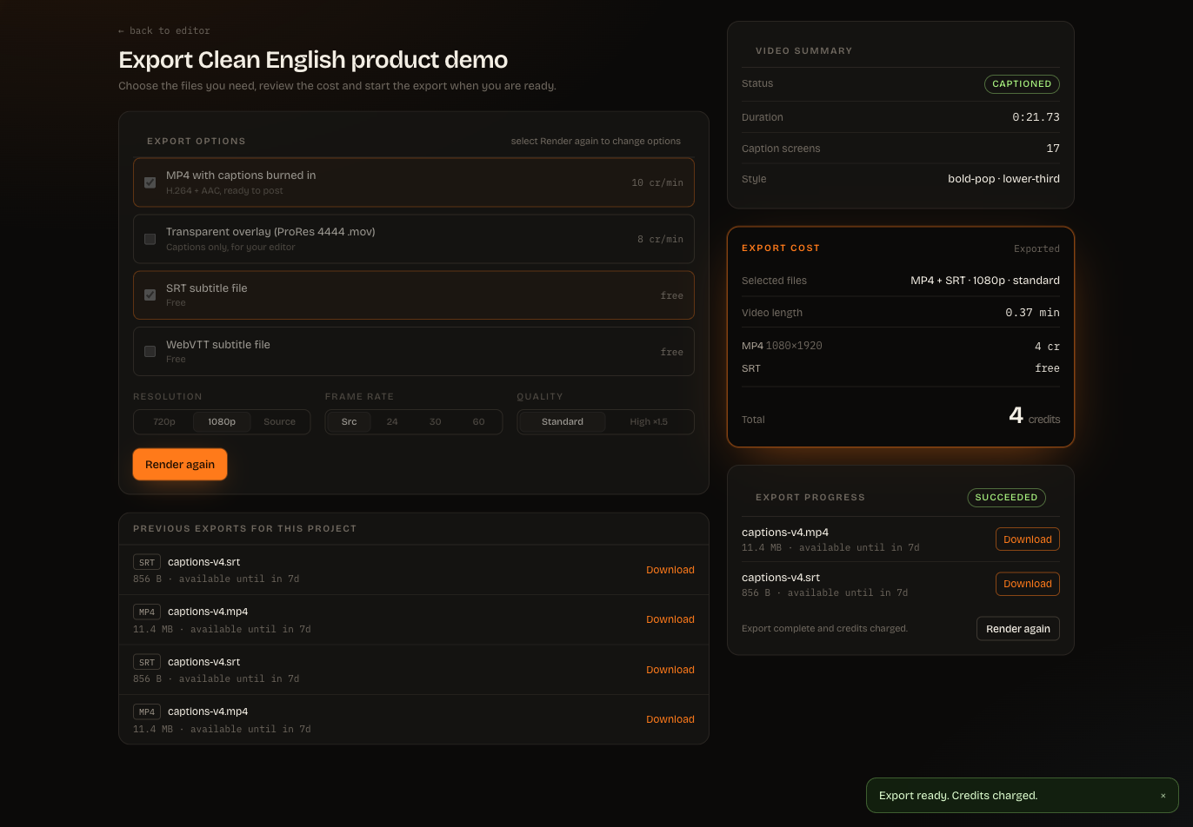Click Selected files value MP4 + SRT
The width and height of the screenshot is (1193, 827).
click(x=985, y=281)
